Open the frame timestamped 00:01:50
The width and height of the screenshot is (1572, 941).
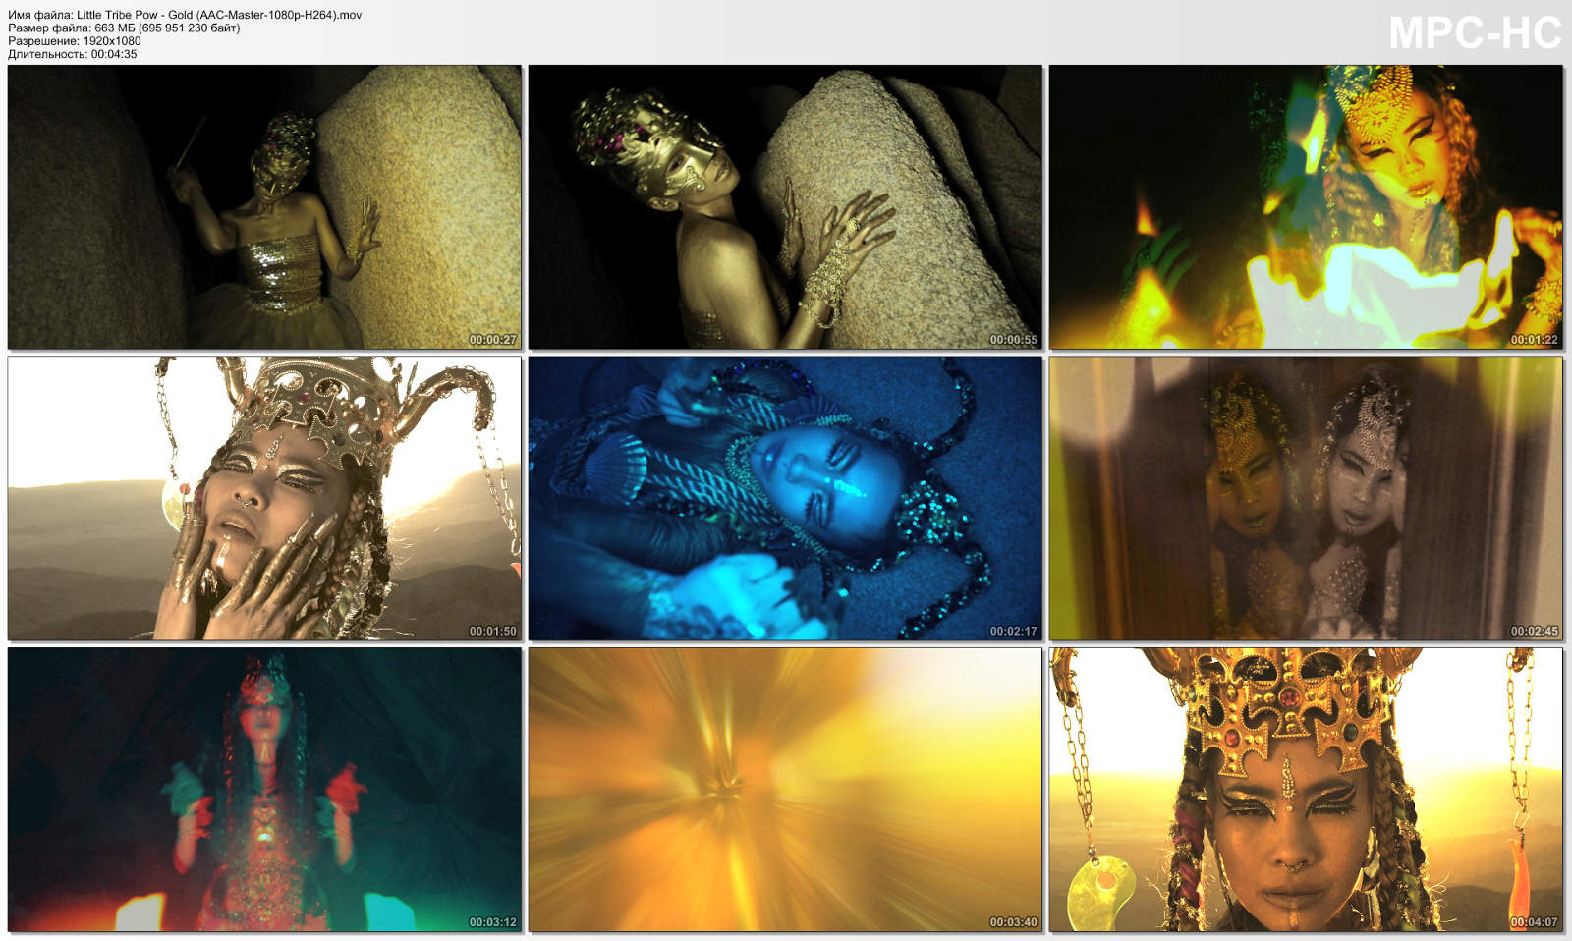264,498
